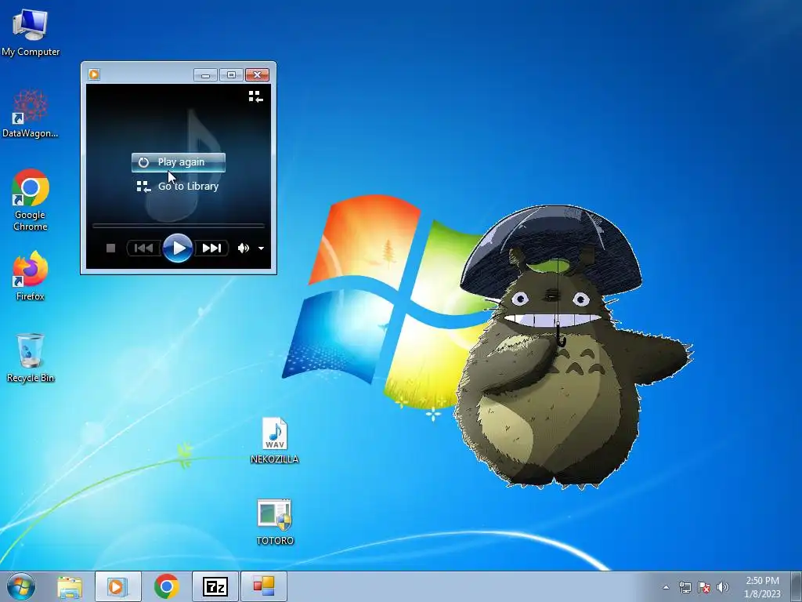This screenshot has width=802, height=602.
Task: Open Go to Library link
Action: [178, 187]
